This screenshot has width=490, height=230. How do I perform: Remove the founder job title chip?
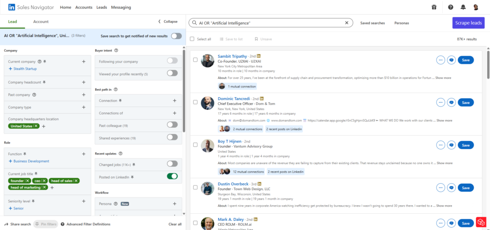tap(27, 181)
